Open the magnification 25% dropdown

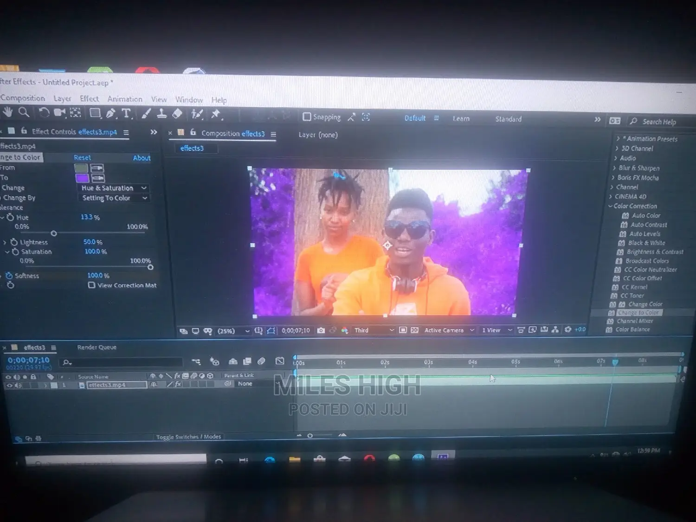(x=233, y=331)
